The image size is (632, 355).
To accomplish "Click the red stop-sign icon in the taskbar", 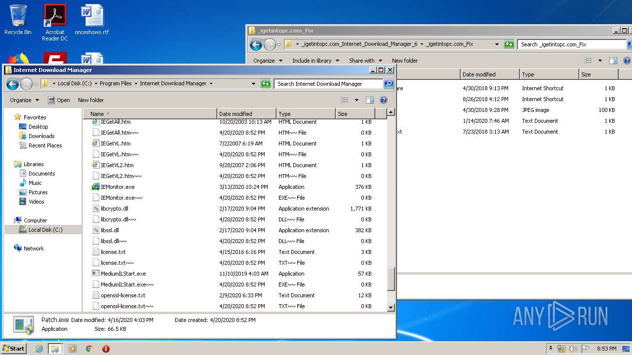I will 106,349.
